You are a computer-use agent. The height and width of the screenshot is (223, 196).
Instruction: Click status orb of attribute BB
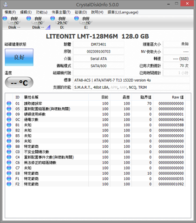click(9, 146)
